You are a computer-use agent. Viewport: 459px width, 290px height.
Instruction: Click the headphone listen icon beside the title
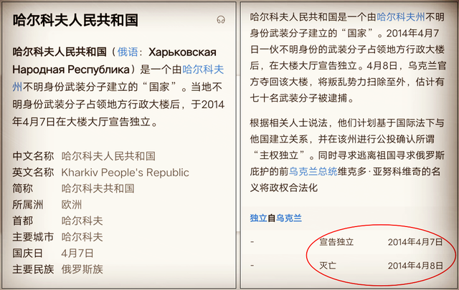click(221, 20)
